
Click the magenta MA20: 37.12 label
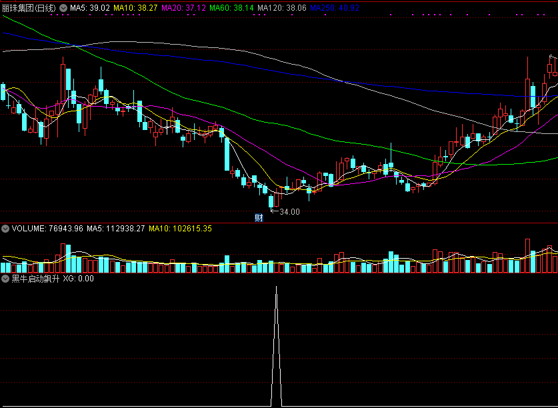[183, 8]
